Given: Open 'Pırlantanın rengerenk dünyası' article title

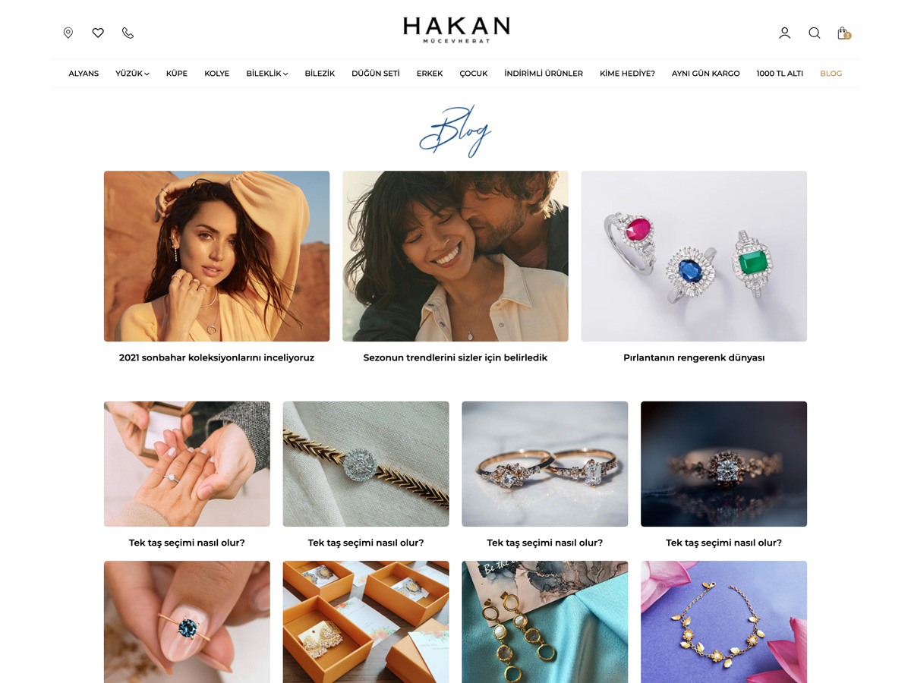Looking at the screenshot, I should [694, 357].
